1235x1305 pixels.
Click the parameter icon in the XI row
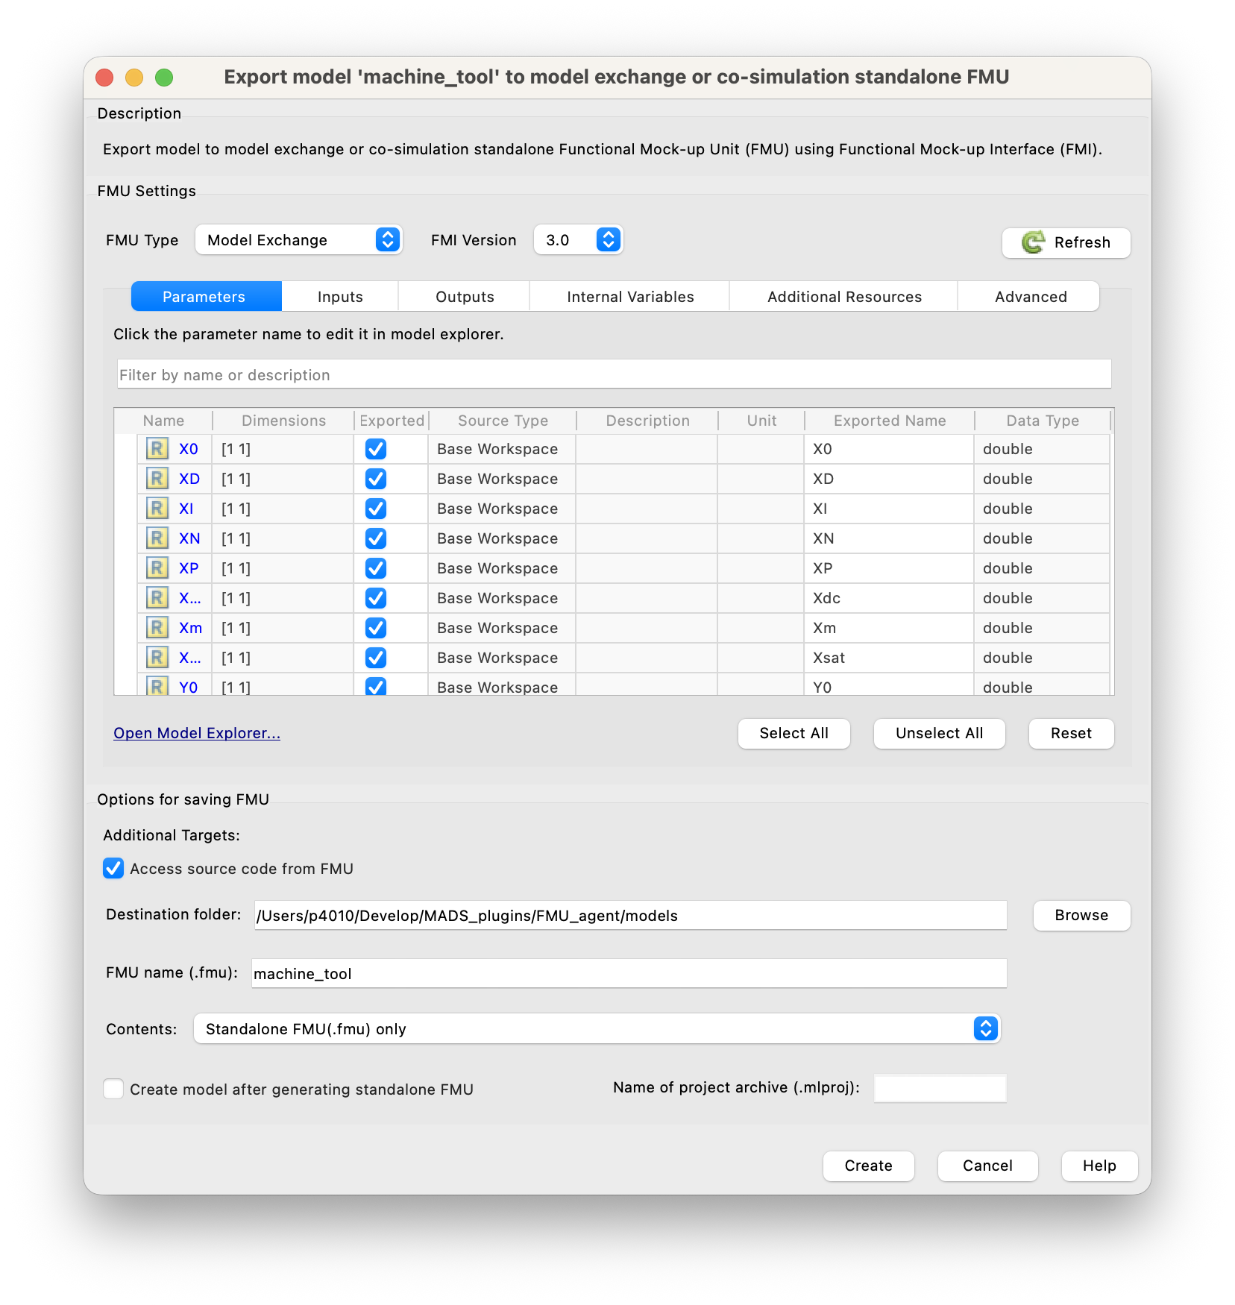(157, 509)
